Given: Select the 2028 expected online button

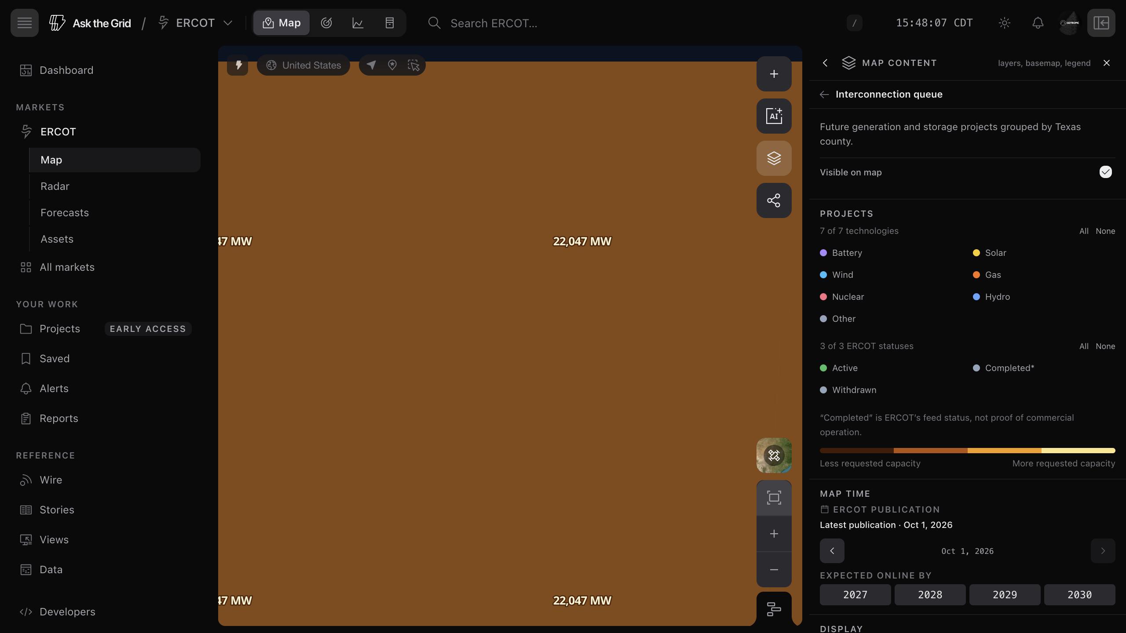Looking at the screenshot, I should pyautogui.click(x=930, y=595).
